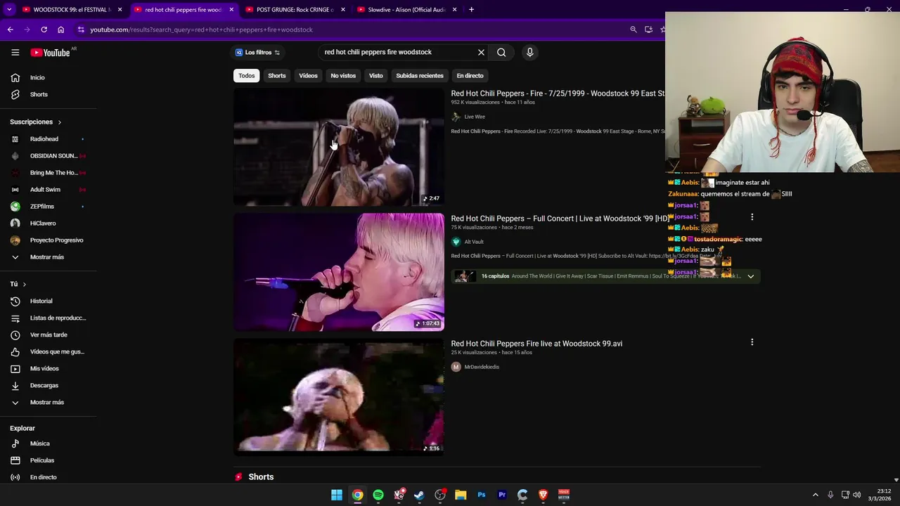
Task: Open the YouTube hamburger guide menu
Action: [15, 52]
